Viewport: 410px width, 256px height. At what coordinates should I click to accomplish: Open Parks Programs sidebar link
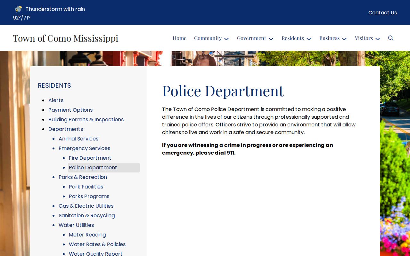pyautogui.click(x=89, y=196)
